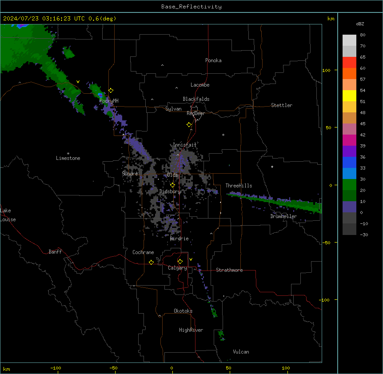
Task: Click the yellow v marker northeast of Calgary
Action: 191,259
